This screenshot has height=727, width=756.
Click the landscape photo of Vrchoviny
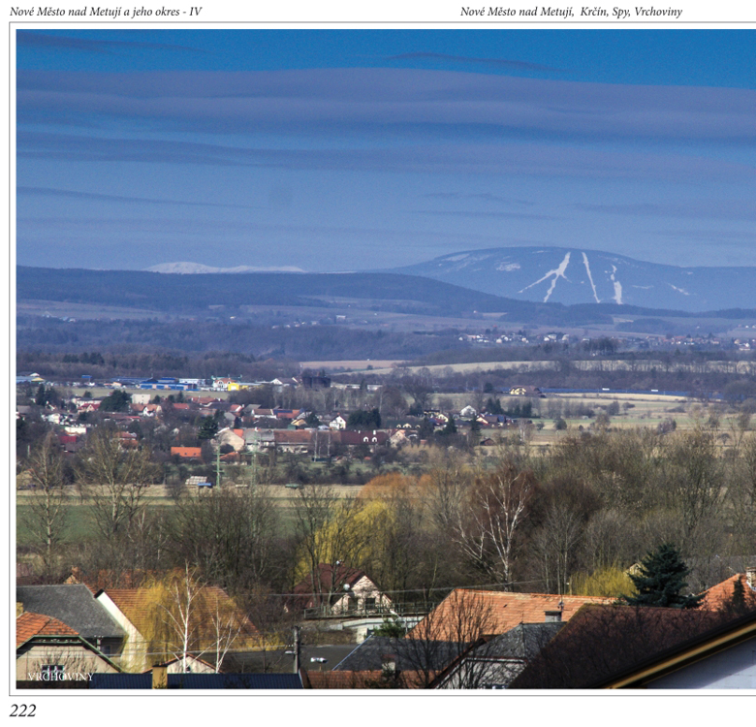point(386,359)
